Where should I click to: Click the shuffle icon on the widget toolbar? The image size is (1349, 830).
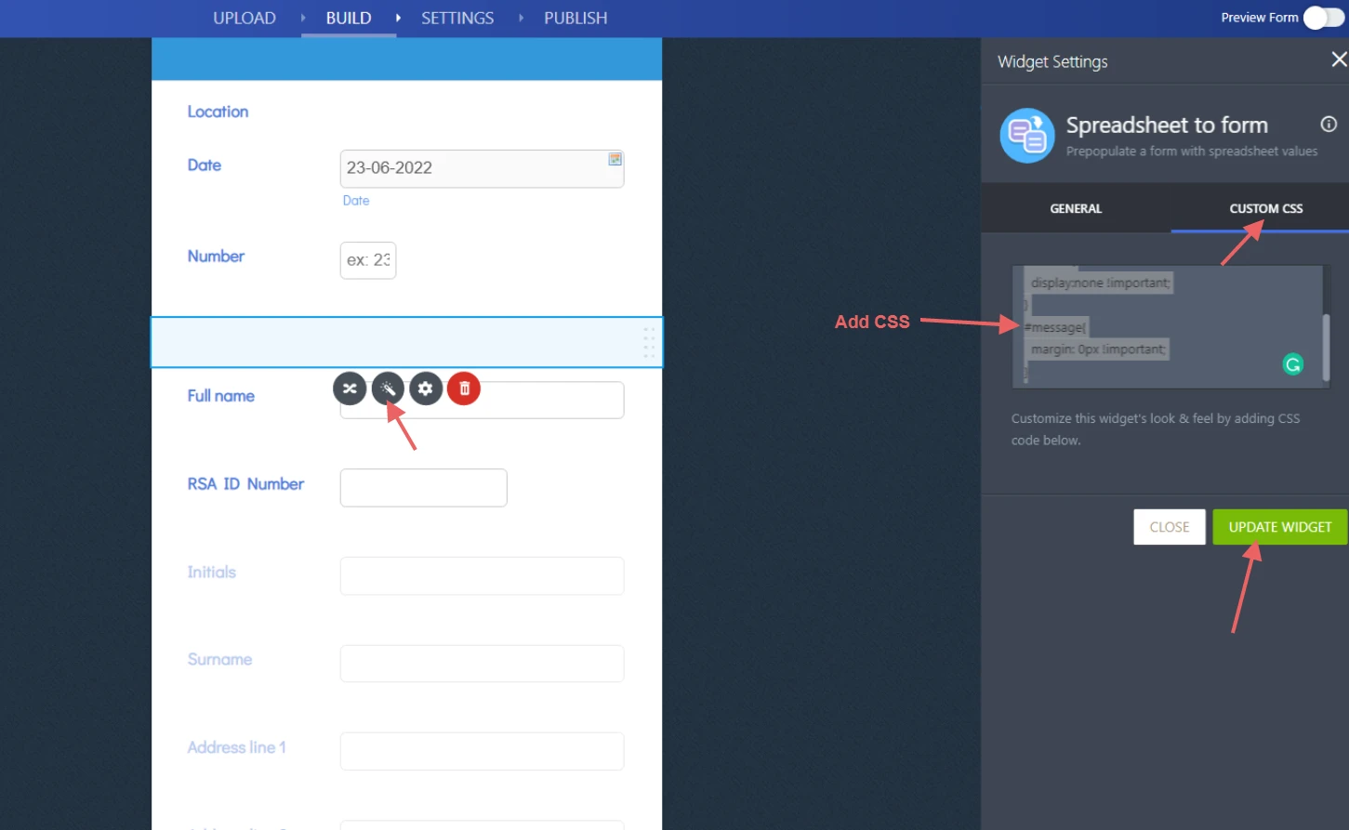(350, 389)
